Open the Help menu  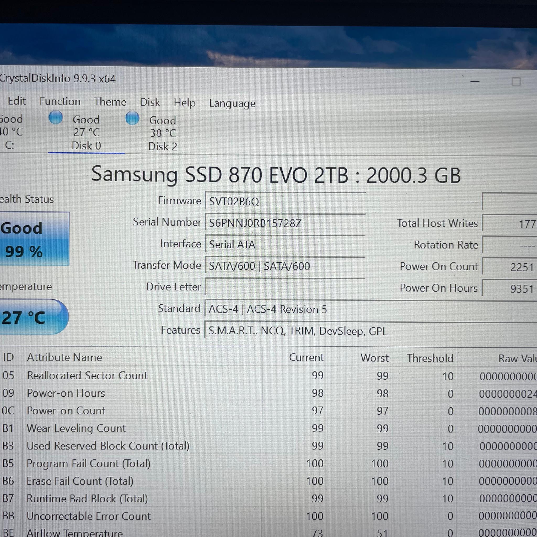point(185,103)
